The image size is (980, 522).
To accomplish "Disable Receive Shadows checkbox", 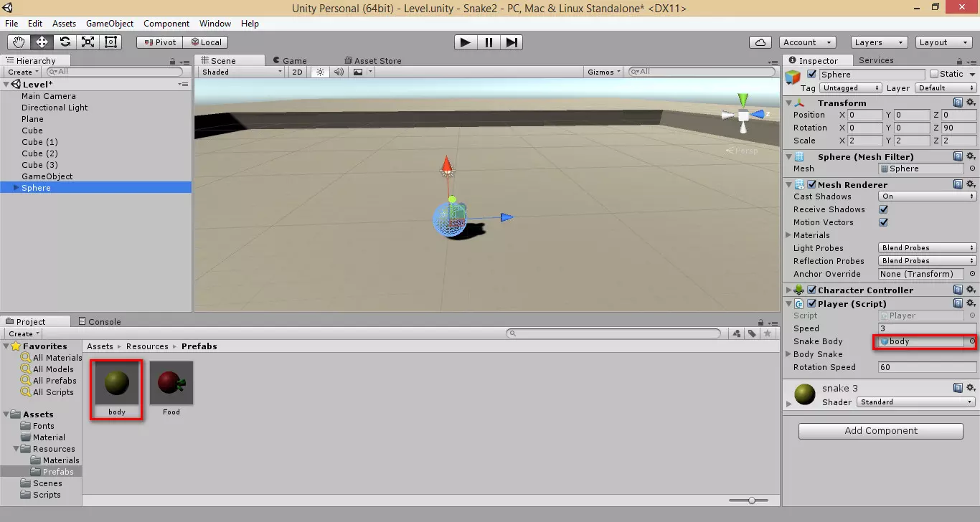I will coord(883,209).
